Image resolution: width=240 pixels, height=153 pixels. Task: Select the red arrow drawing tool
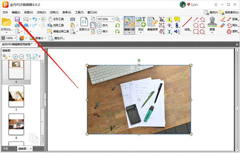(x=196, y=19)
